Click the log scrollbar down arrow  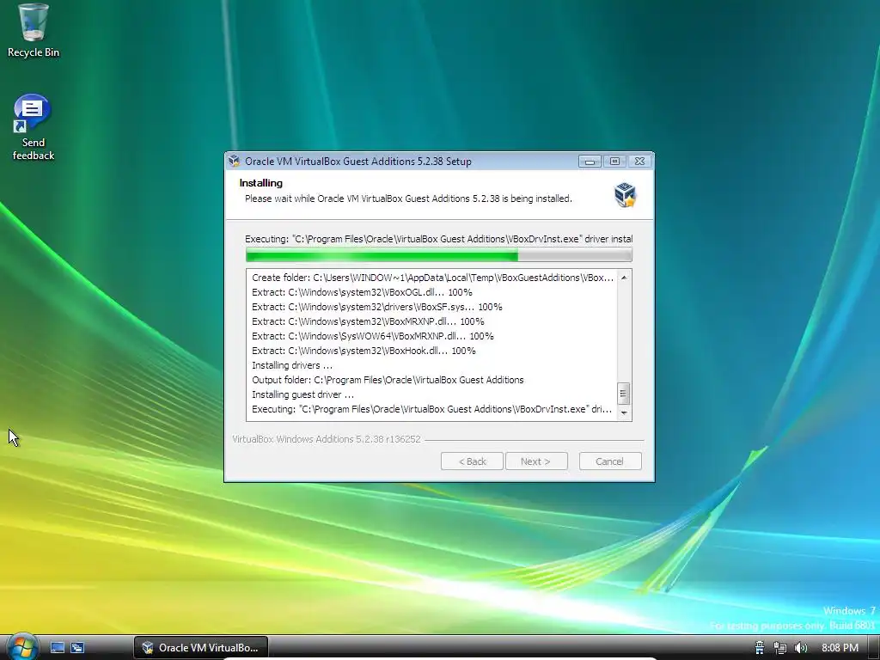coord(624,412)
